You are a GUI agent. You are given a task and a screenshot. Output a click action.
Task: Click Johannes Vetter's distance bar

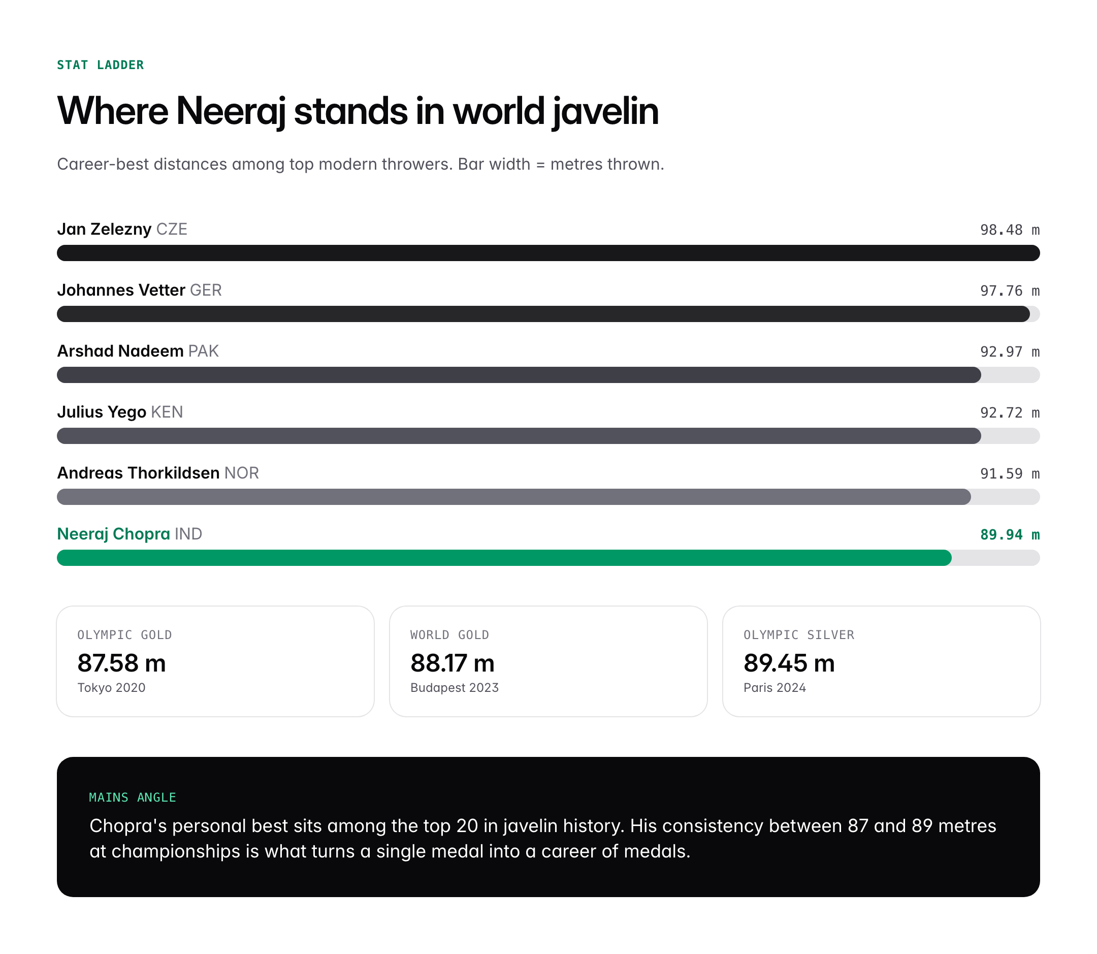(543, 314)
